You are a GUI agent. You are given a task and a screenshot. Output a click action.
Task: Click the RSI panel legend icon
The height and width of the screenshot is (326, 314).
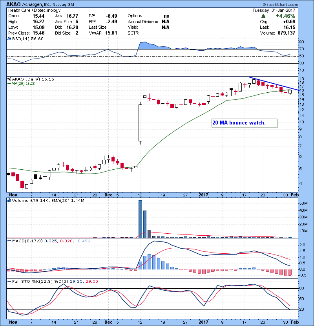(9, 38)
